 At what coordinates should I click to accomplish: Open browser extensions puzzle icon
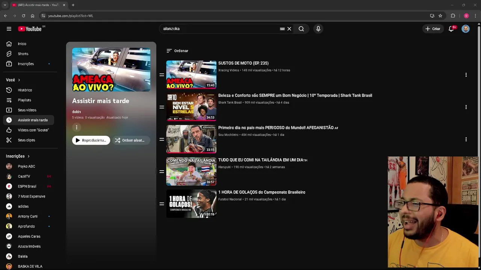click(453, 16)
